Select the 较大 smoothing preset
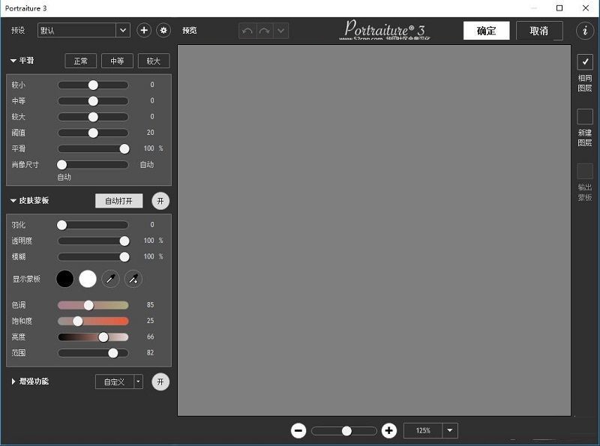600x446 pixels. point(154,61)
